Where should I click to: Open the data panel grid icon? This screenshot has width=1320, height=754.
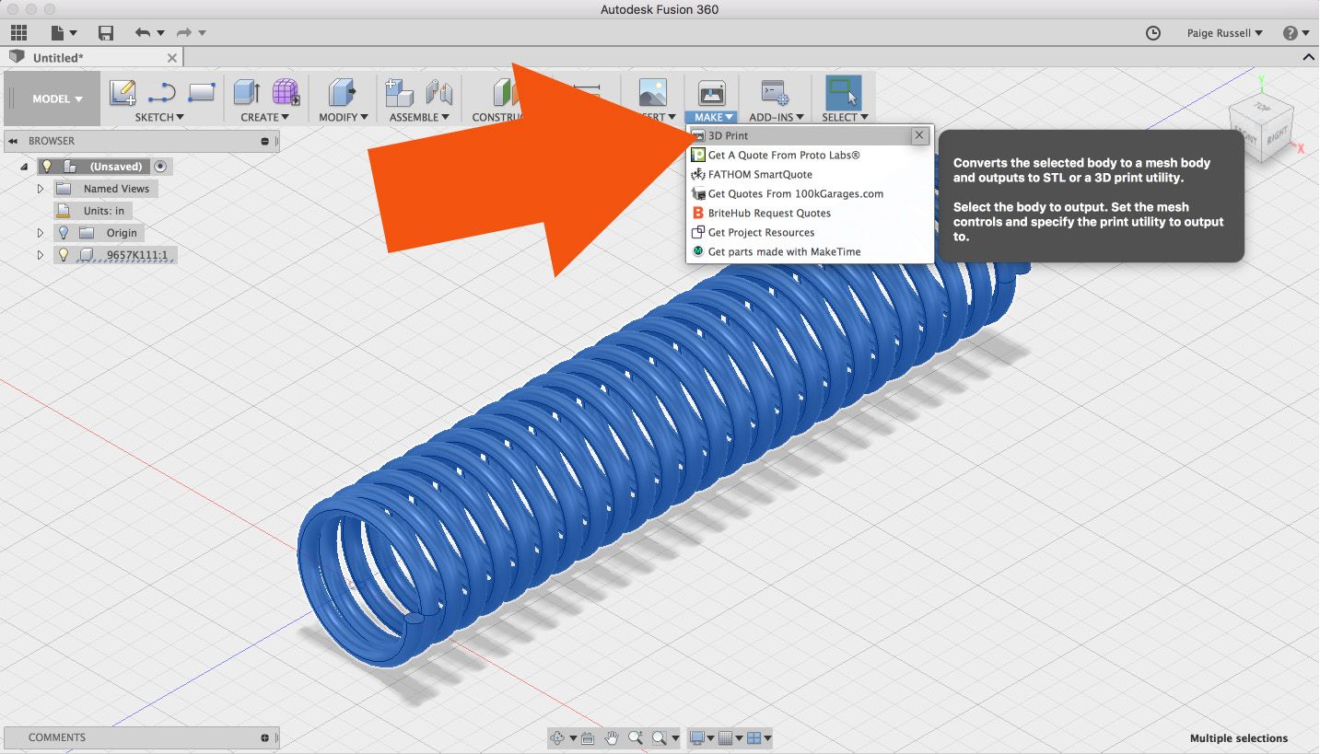pyautogui.click(x=18, y=33)
